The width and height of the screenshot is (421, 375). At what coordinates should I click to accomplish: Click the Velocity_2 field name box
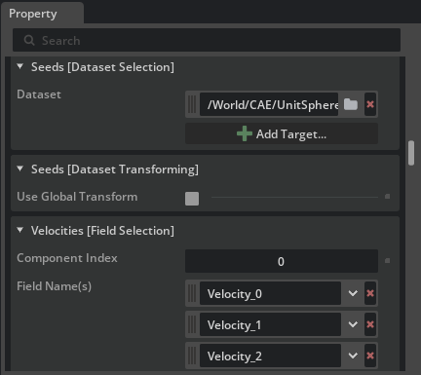(x=270, y=356)
